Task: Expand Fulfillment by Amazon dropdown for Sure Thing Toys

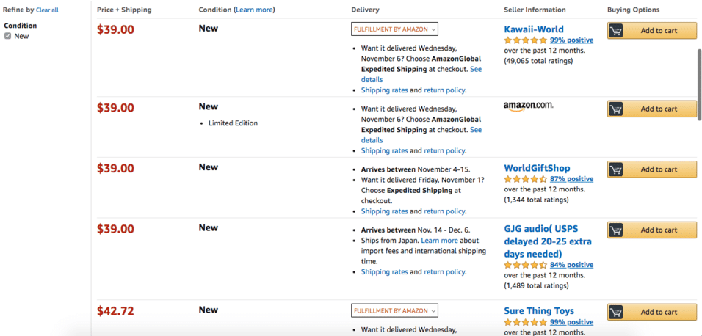Action: point(394,310)
